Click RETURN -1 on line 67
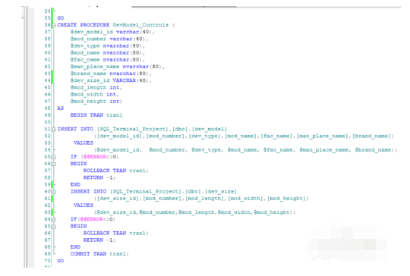Viewport: 410px width, 276px height. 98,240
